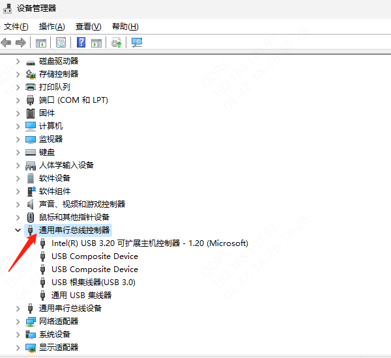Select the USB 根集线器(USB 3.0) device
Image resolution: width=391 pixels, height=358 pixels.
point(93,282)
